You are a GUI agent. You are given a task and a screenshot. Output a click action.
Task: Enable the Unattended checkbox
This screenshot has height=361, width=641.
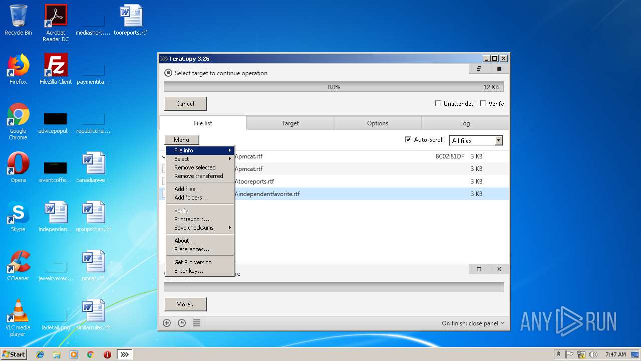tap(438, 103)
